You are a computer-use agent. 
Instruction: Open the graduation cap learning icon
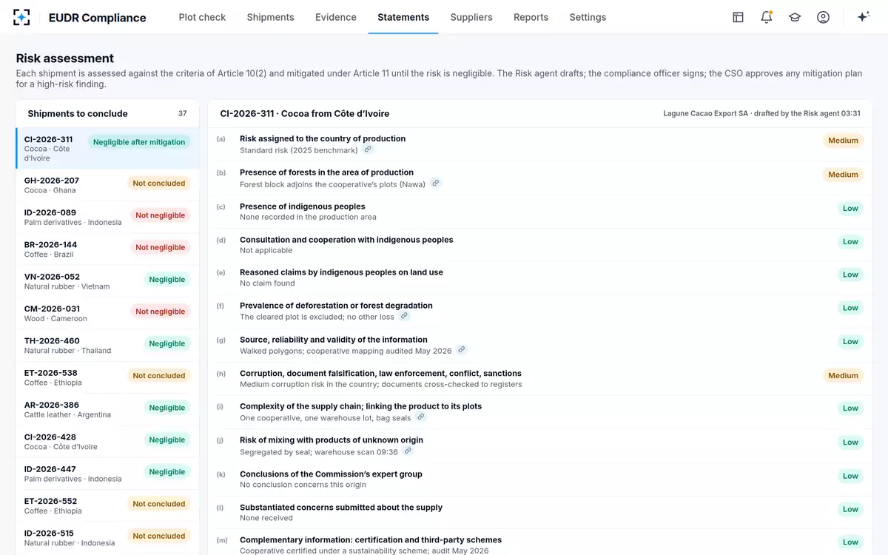(795, 17)
